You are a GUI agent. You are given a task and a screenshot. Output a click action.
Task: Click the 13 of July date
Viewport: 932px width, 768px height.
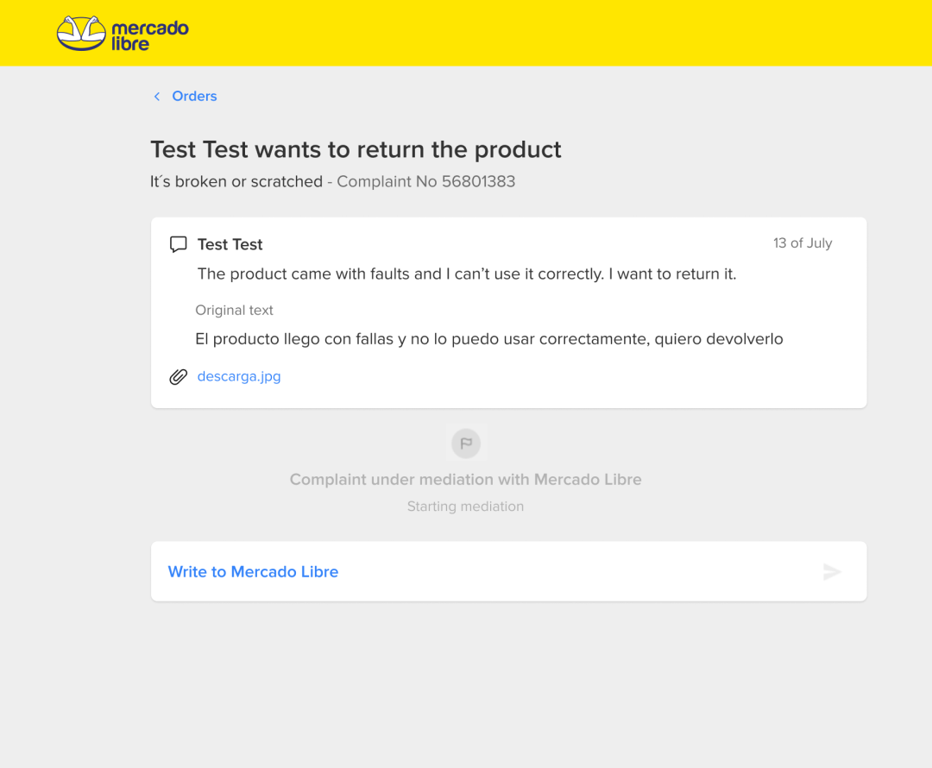(x=803, y=243)
